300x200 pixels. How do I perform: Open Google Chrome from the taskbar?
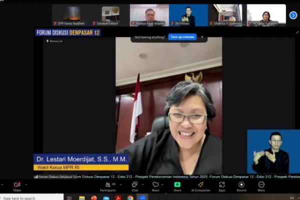pos(130,198)
